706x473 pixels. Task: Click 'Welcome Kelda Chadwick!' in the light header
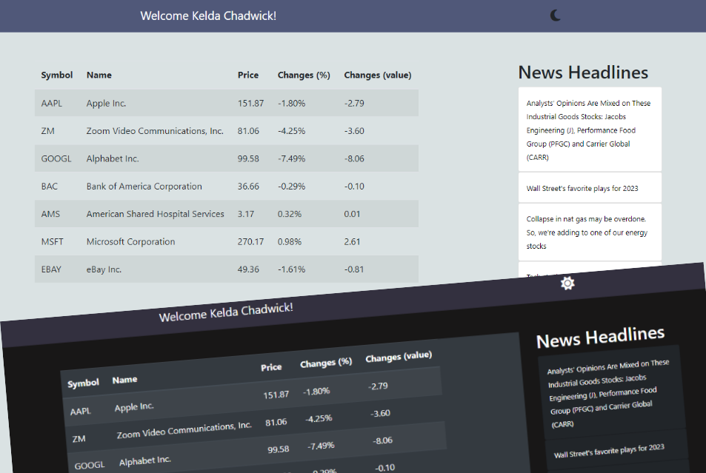pyautogui.click(x=208, y=16)
